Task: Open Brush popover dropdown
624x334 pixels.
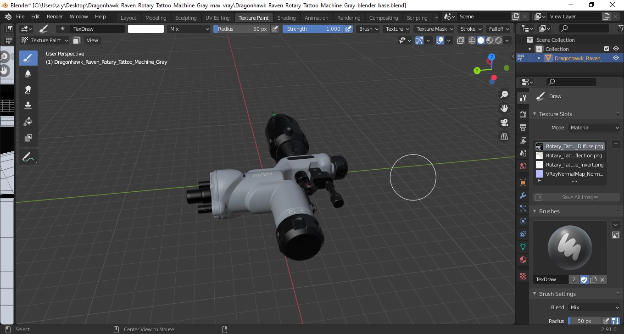Action: tap(368, 29)
